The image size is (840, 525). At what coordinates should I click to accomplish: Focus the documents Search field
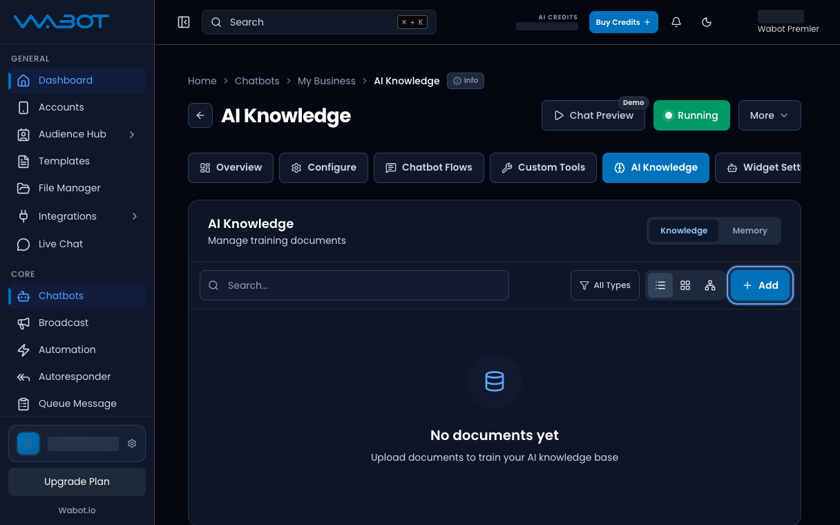point(354,285)
